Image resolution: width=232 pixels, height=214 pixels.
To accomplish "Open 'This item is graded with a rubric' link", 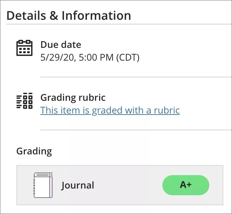I will [x=110, y=110].
